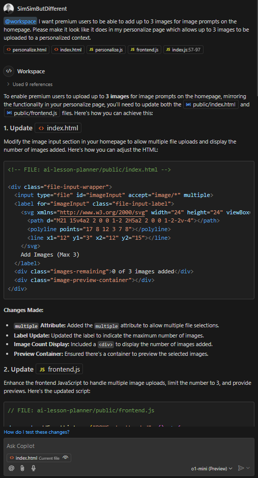Click the paperclip attach context icon
The image size is (258, 478).
pyautogui.click(x=22, y=468)
